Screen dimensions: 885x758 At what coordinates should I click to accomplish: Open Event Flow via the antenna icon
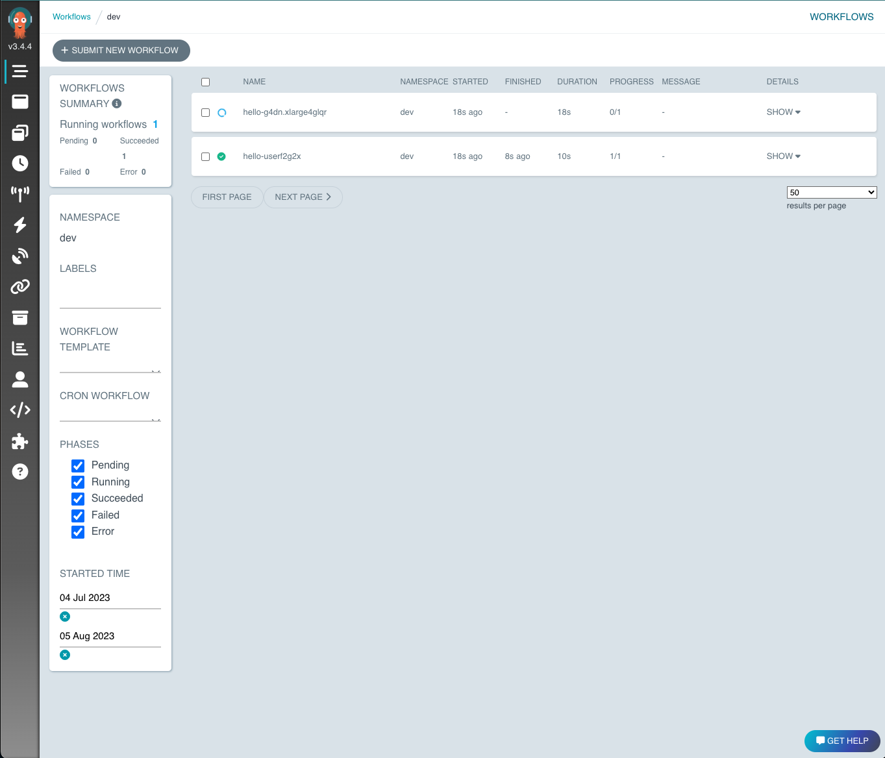tap(20, 193)
